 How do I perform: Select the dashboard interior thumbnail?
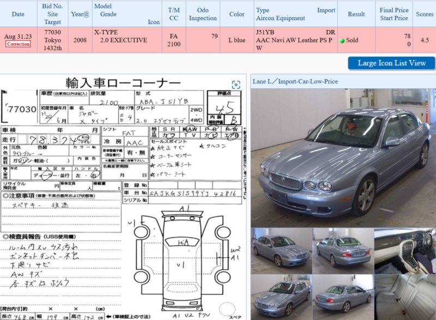pos(404,250)
